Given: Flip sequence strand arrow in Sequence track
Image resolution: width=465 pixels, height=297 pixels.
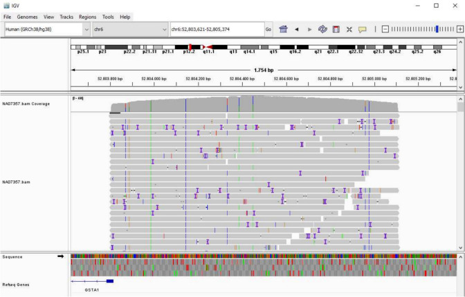Looking at the screenshot, I should pos(60,256).
